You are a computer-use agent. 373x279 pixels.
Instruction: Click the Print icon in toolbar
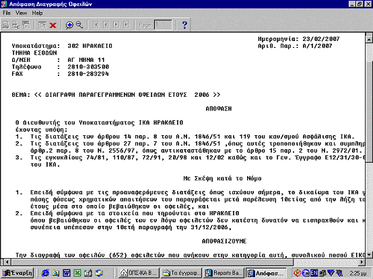click(5, 25)
